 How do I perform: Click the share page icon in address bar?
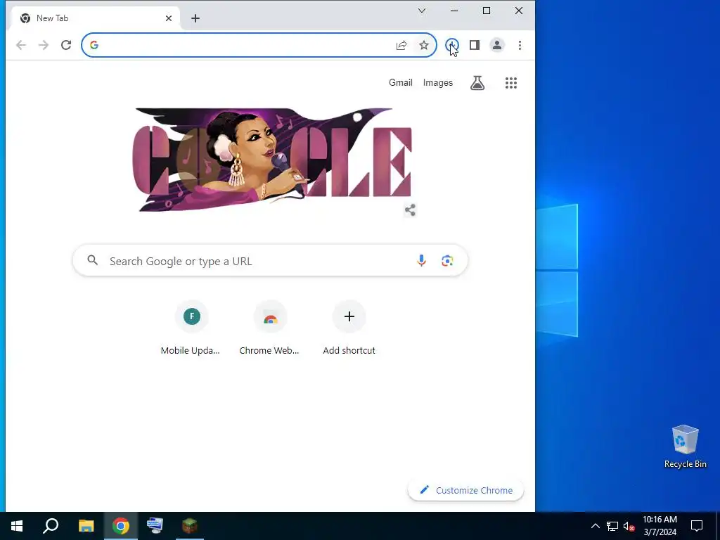[x=401, y=45]
